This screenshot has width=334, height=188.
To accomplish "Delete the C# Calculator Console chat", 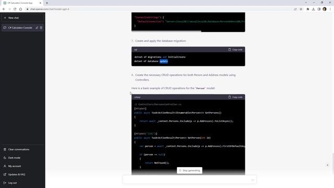I will [x=41, y=28].
